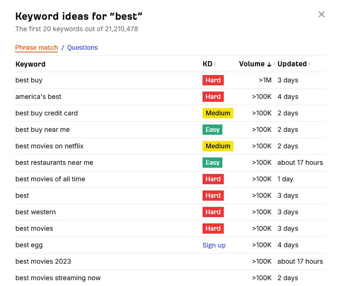Click the Hard badge for best western
This screenshot has height=286, width=341.
213,212
